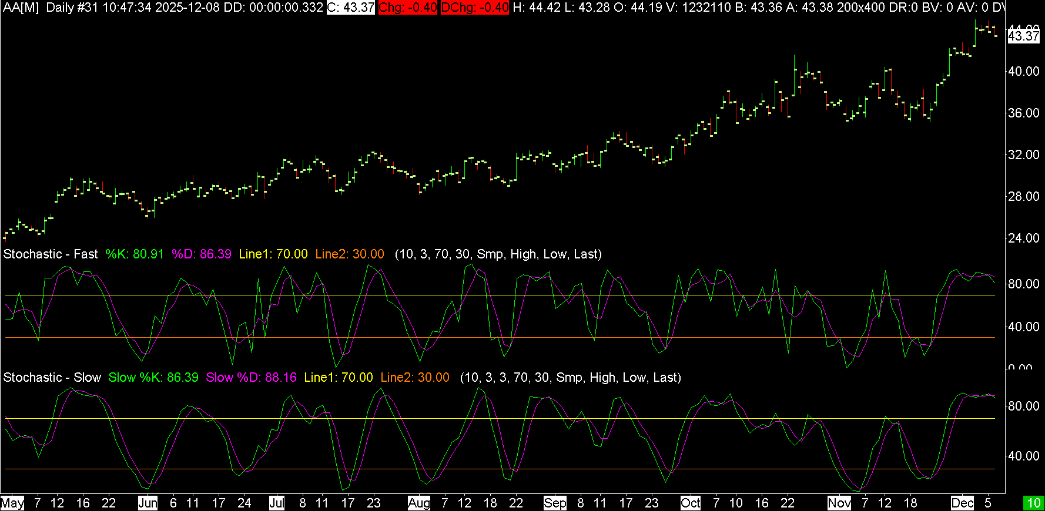Click the "C: 43.37" close value

[x=351, y=8]
